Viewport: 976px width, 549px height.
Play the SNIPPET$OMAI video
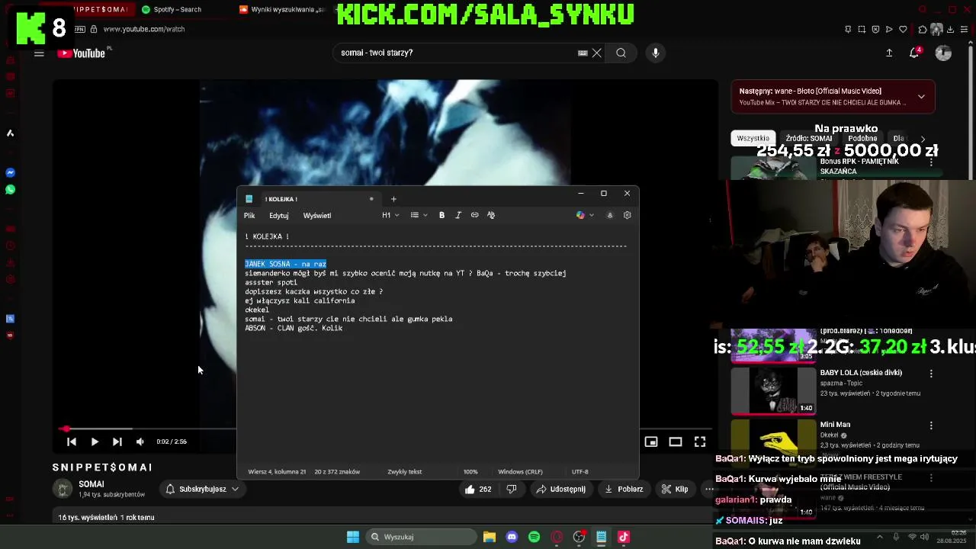[95, 441]
